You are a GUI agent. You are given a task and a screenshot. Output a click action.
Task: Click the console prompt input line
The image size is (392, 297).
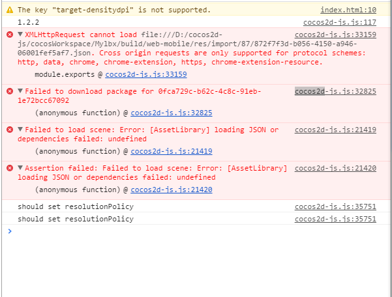196,231
